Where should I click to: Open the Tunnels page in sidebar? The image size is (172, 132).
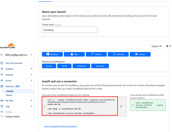tap(10, 91)
